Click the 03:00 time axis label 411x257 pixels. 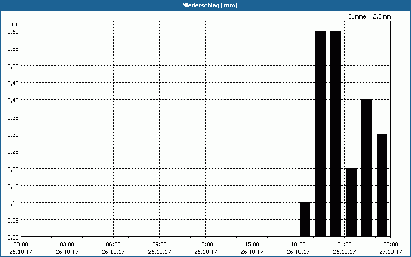click(x=67, y=244)
